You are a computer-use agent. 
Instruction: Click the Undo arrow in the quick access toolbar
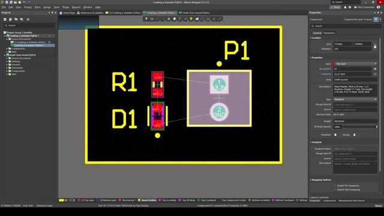[24, 2]
